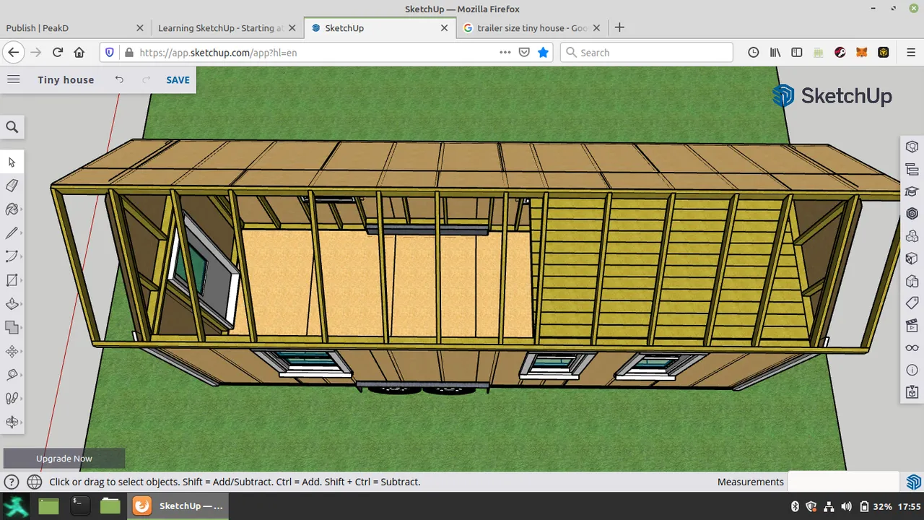
Task: Expand the Arc tool flyout arrow
Action: (x=22, y=256)
